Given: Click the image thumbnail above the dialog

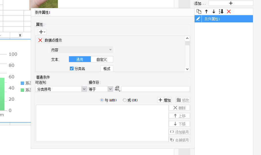Looking at the screenshot, I should tap(44, 4).
